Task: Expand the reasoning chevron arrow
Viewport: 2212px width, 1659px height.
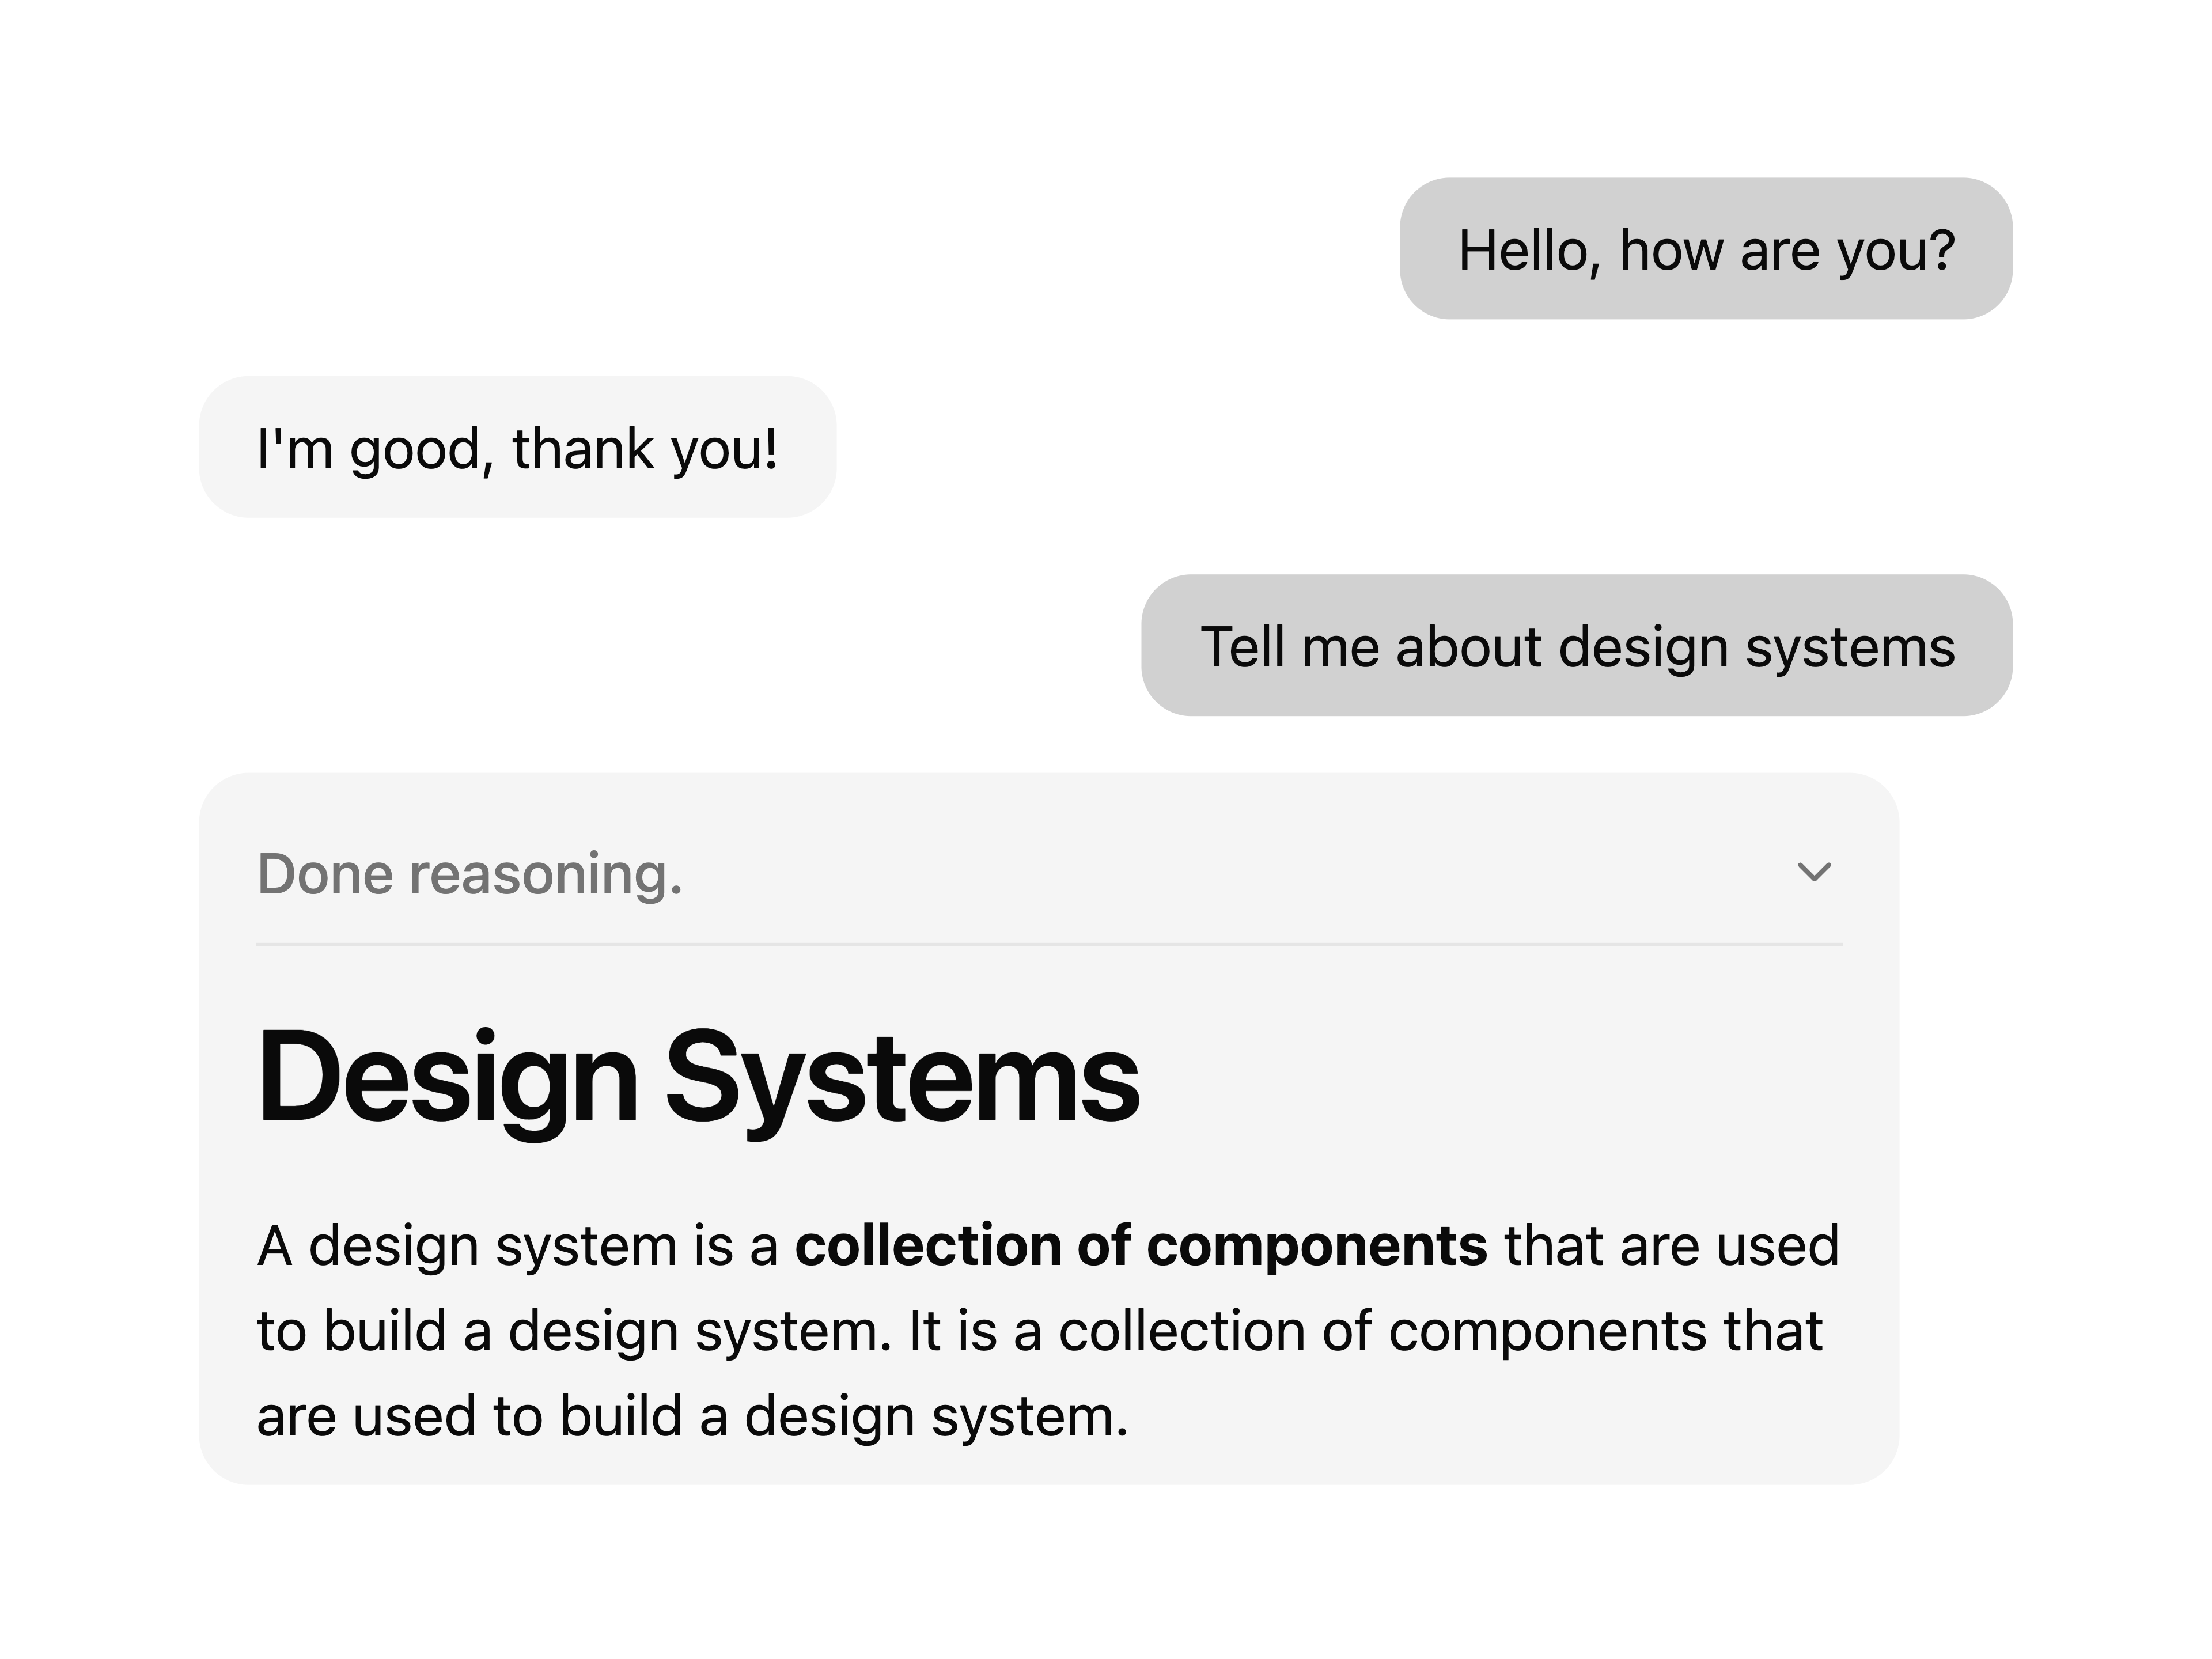Action: point(1814,873)
